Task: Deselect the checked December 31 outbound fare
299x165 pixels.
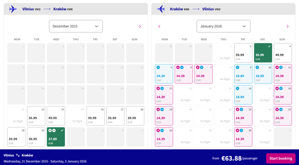Action: 56,137
